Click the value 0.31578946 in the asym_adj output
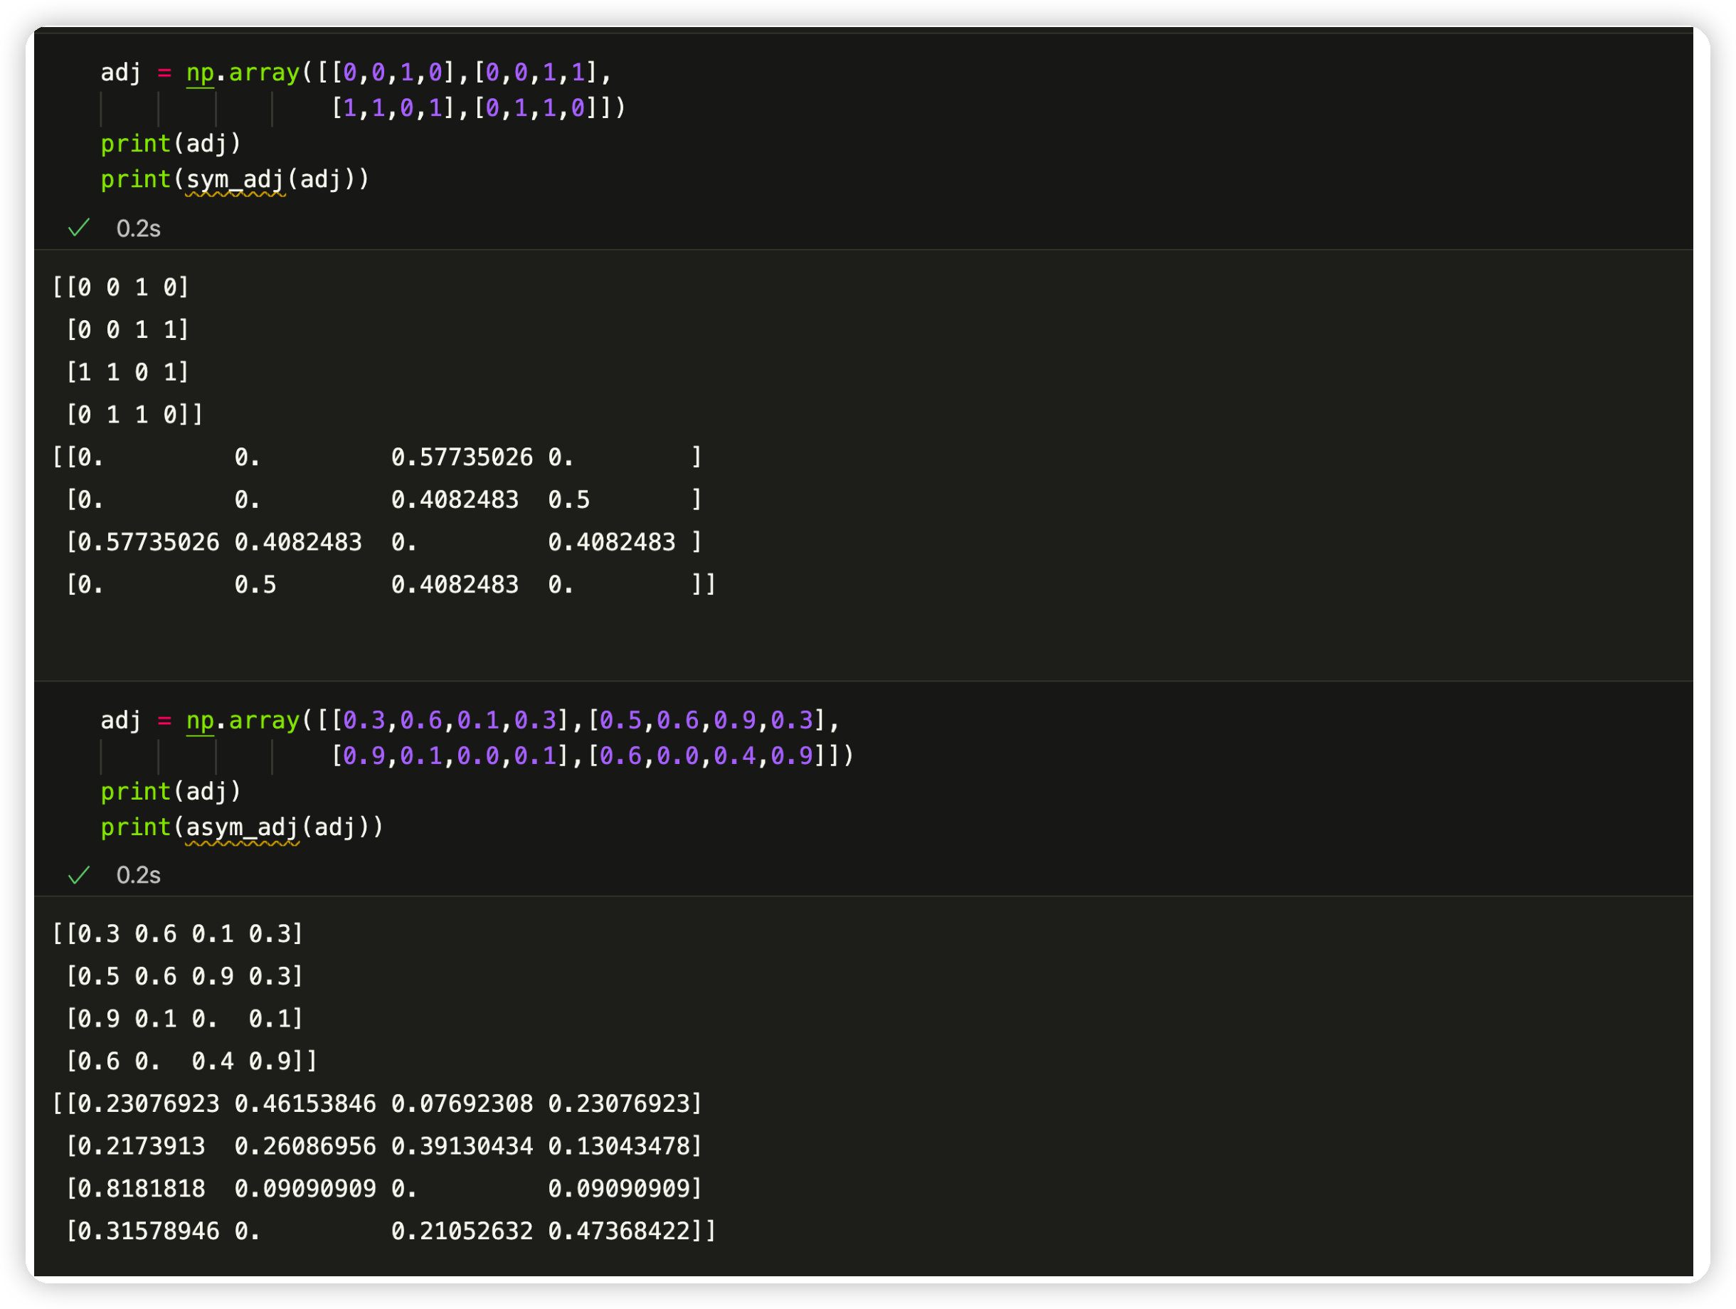Image resolution: width=1736 pixels, height=1309 pixels. point(148,1231)
